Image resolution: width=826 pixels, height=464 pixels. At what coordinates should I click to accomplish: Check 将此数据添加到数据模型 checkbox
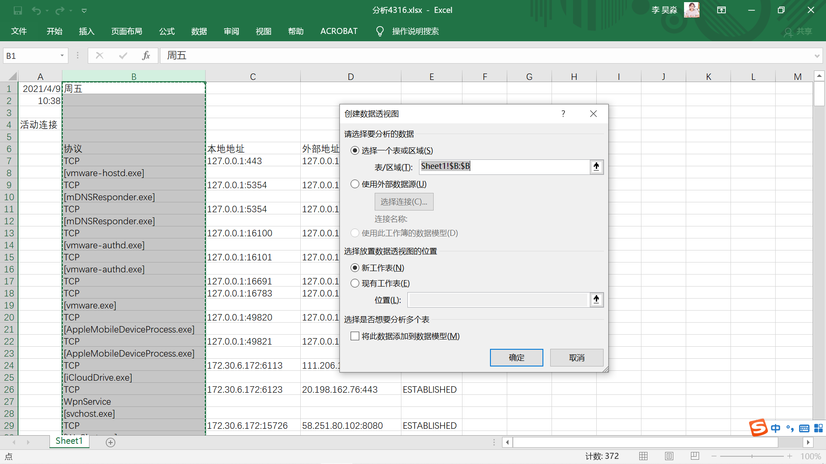355,336
